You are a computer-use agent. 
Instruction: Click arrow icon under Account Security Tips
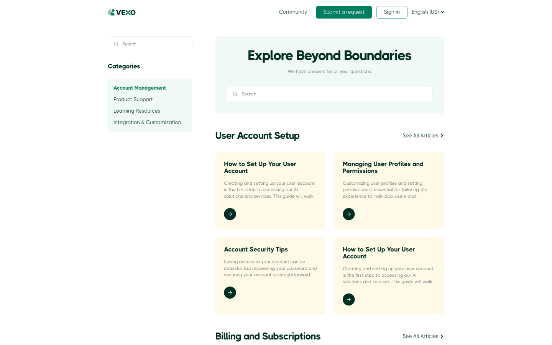[230, 292]
